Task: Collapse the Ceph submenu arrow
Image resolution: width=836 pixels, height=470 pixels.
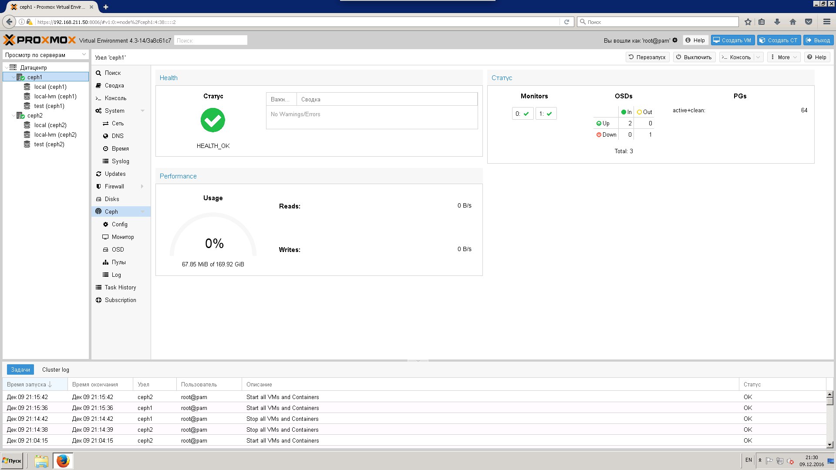Action: click(142, 212)
